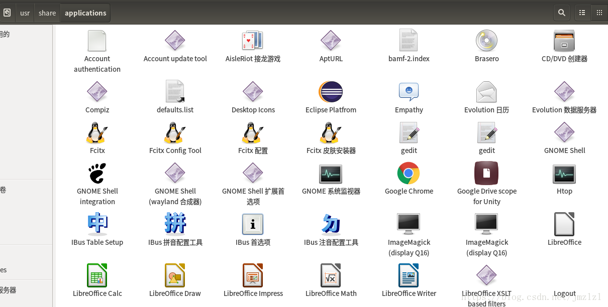The image size is (608, 307).
Task: Open the GNOME Shell integration foot icon
Action: [97, 173]
